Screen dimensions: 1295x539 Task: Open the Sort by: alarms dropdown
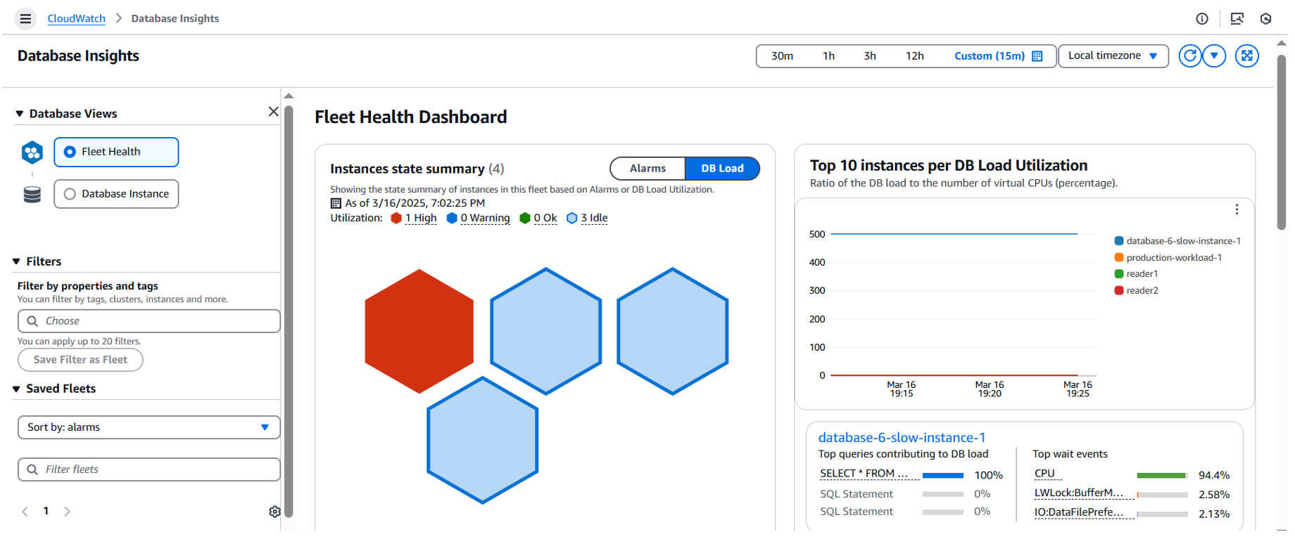(x=149, y=427)
